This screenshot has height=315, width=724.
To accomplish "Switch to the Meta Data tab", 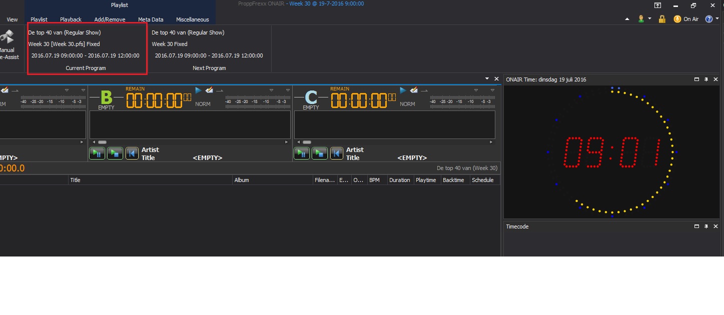I will point(151,19).
